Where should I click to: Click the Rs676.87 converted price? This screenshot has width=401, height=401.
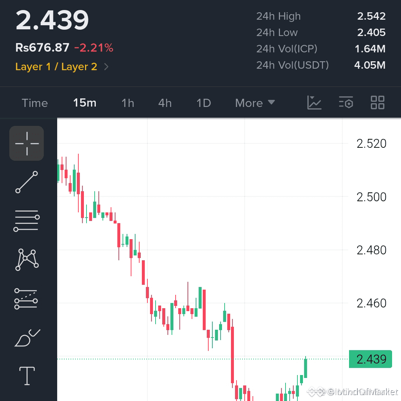pos(42,48)
